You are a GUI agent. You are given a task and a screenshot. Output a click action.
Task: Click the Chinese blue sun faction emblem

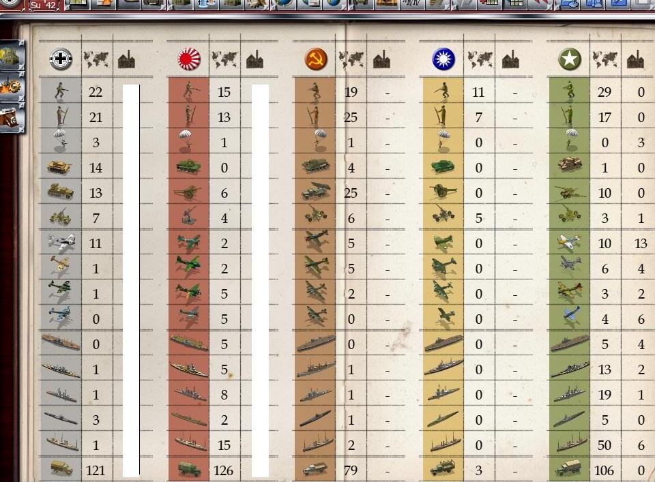(443, 59)
